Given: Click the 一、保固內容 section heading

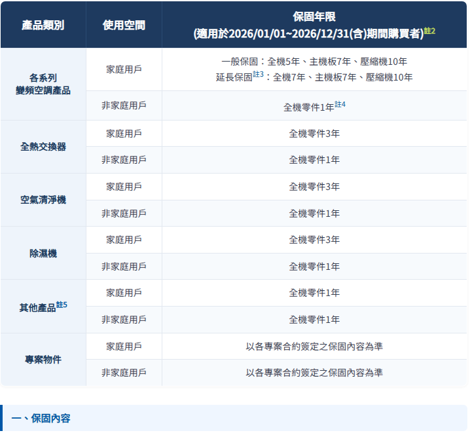Looking at the screenshot, I should (x=41, y=419).
